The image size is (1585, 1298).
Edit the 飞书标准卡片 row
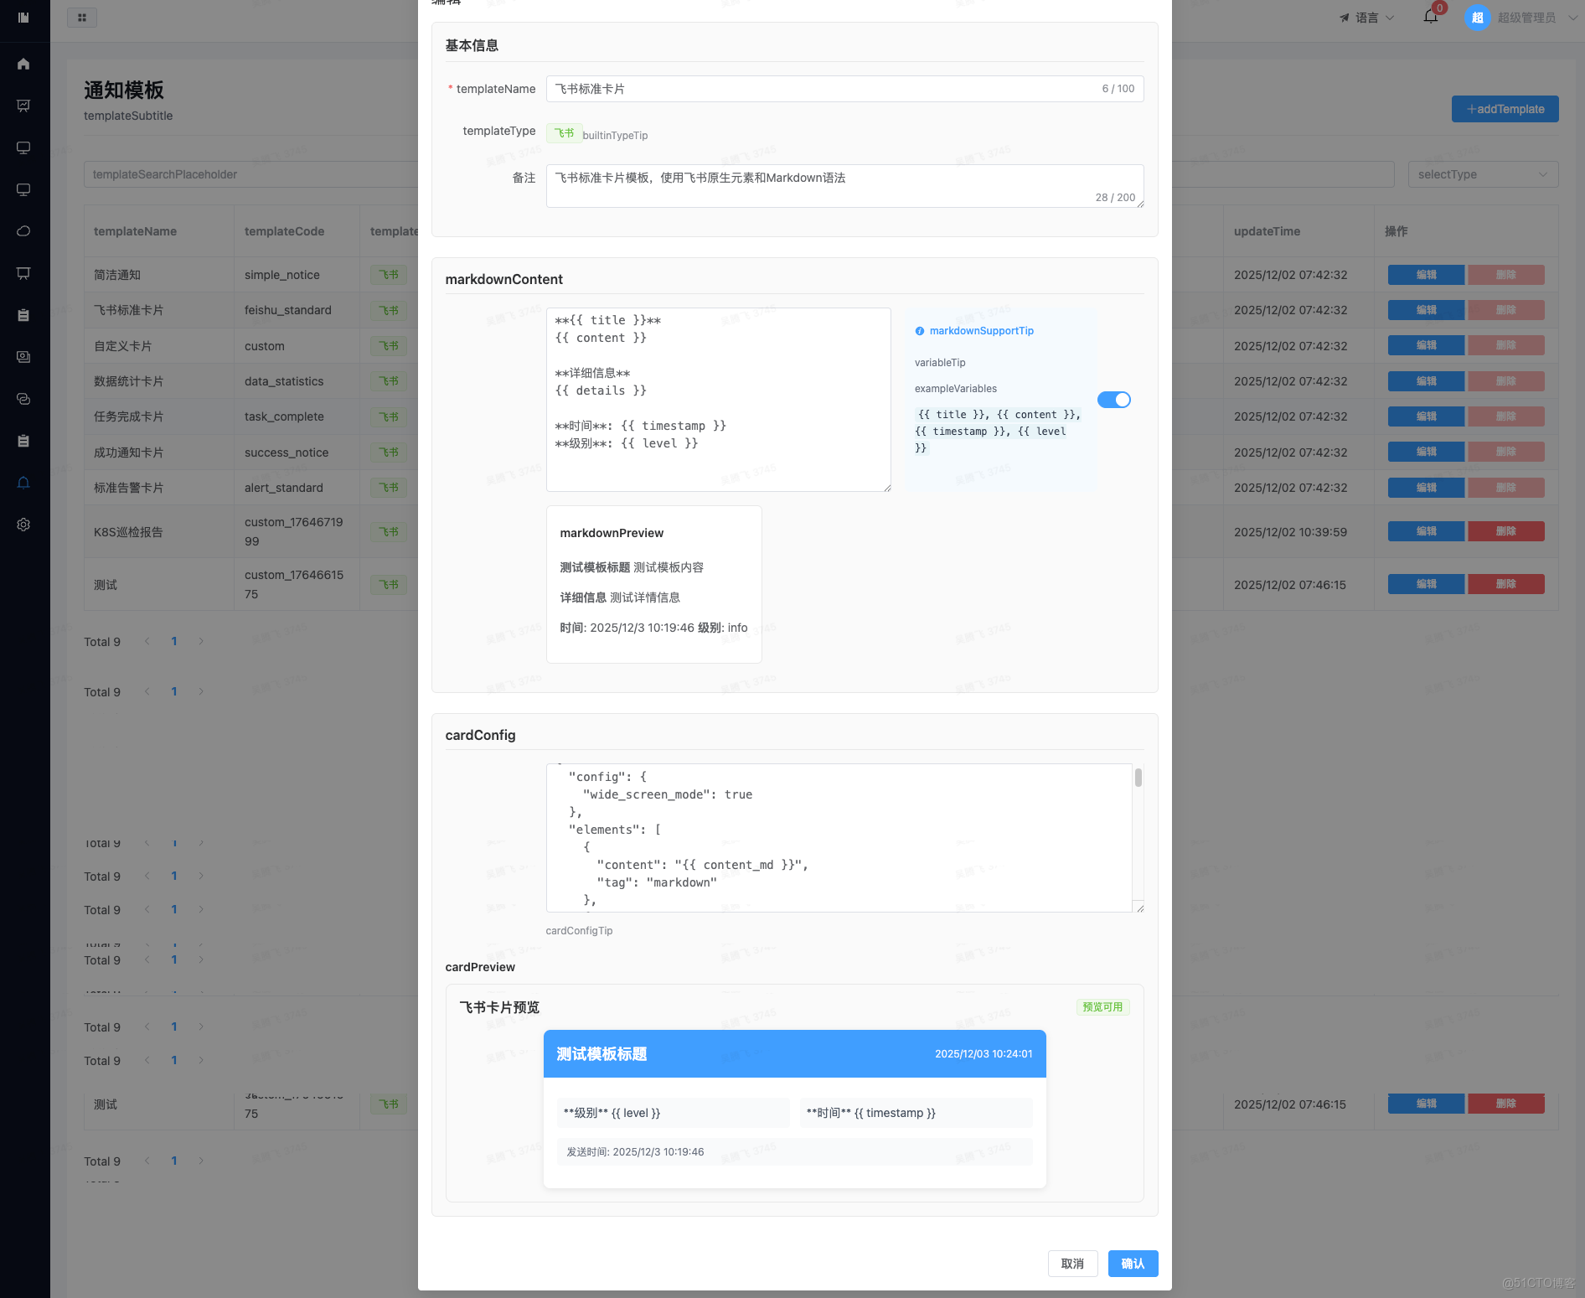1426,310
